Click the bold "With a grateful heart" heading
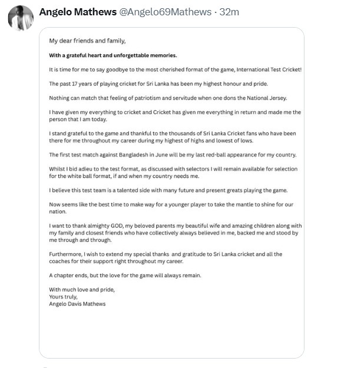341x368 pixels. coord(113,55)
